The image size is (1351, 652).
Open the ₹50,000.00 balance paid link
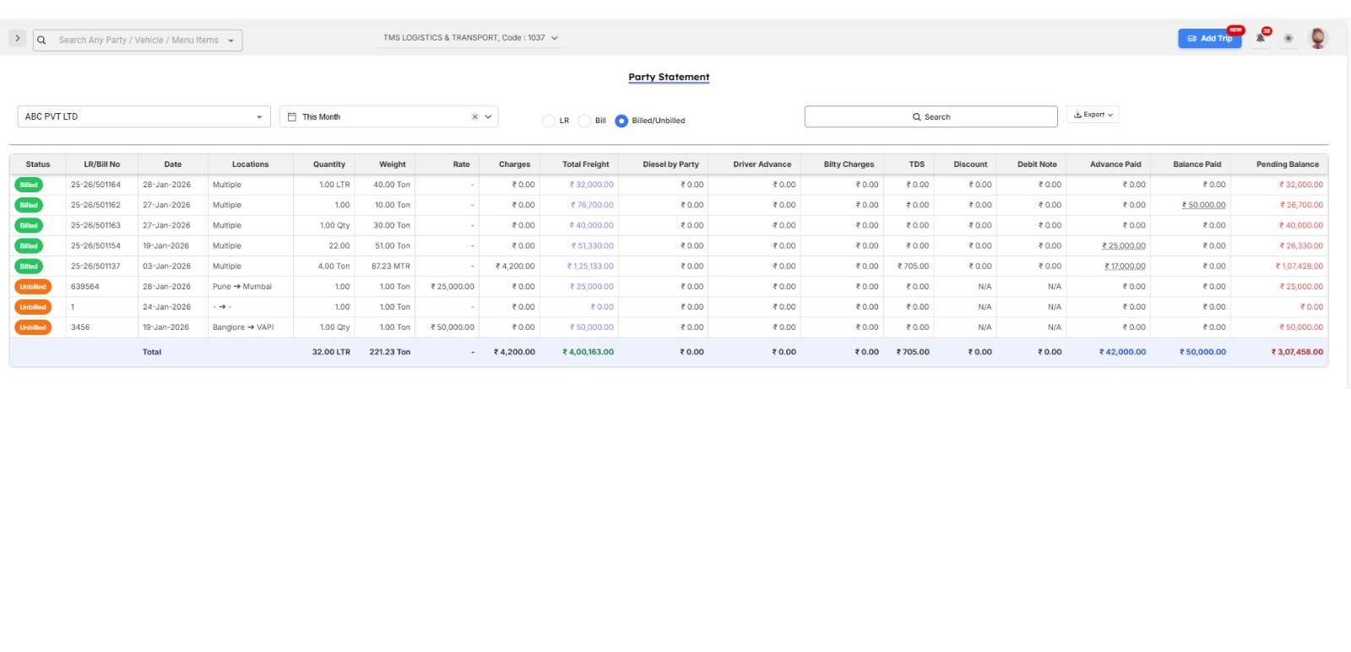point(1203,205)
